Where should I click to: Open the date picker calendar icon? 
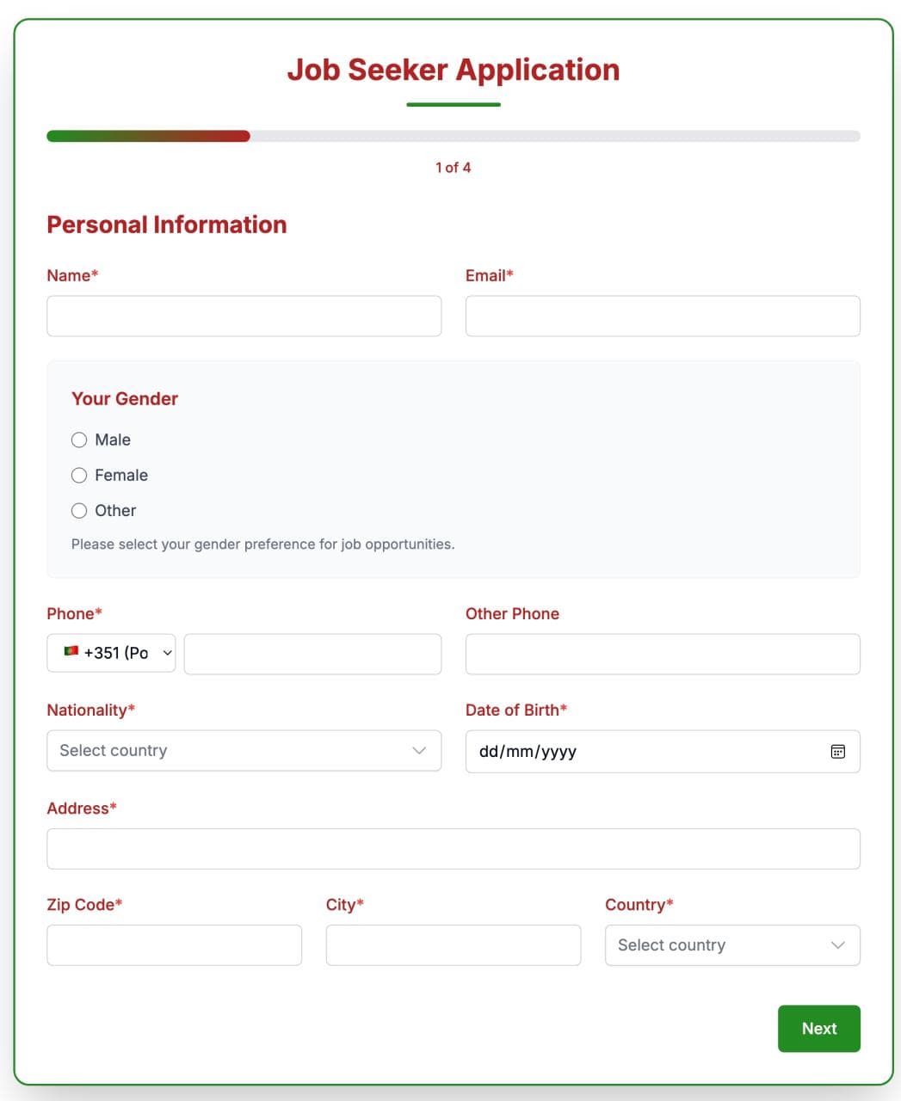pyautogui.click(x=838, y=751)
